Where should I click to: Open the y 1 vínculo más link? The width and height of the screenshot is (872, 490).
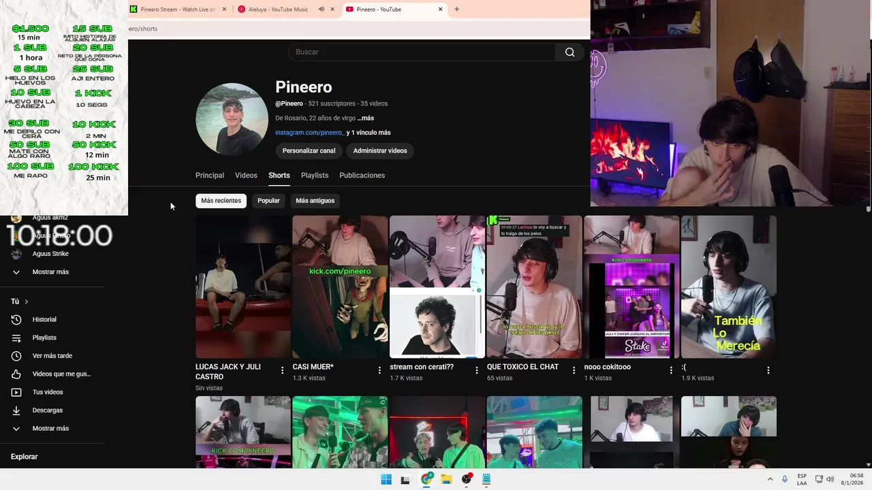click(369, 133)
